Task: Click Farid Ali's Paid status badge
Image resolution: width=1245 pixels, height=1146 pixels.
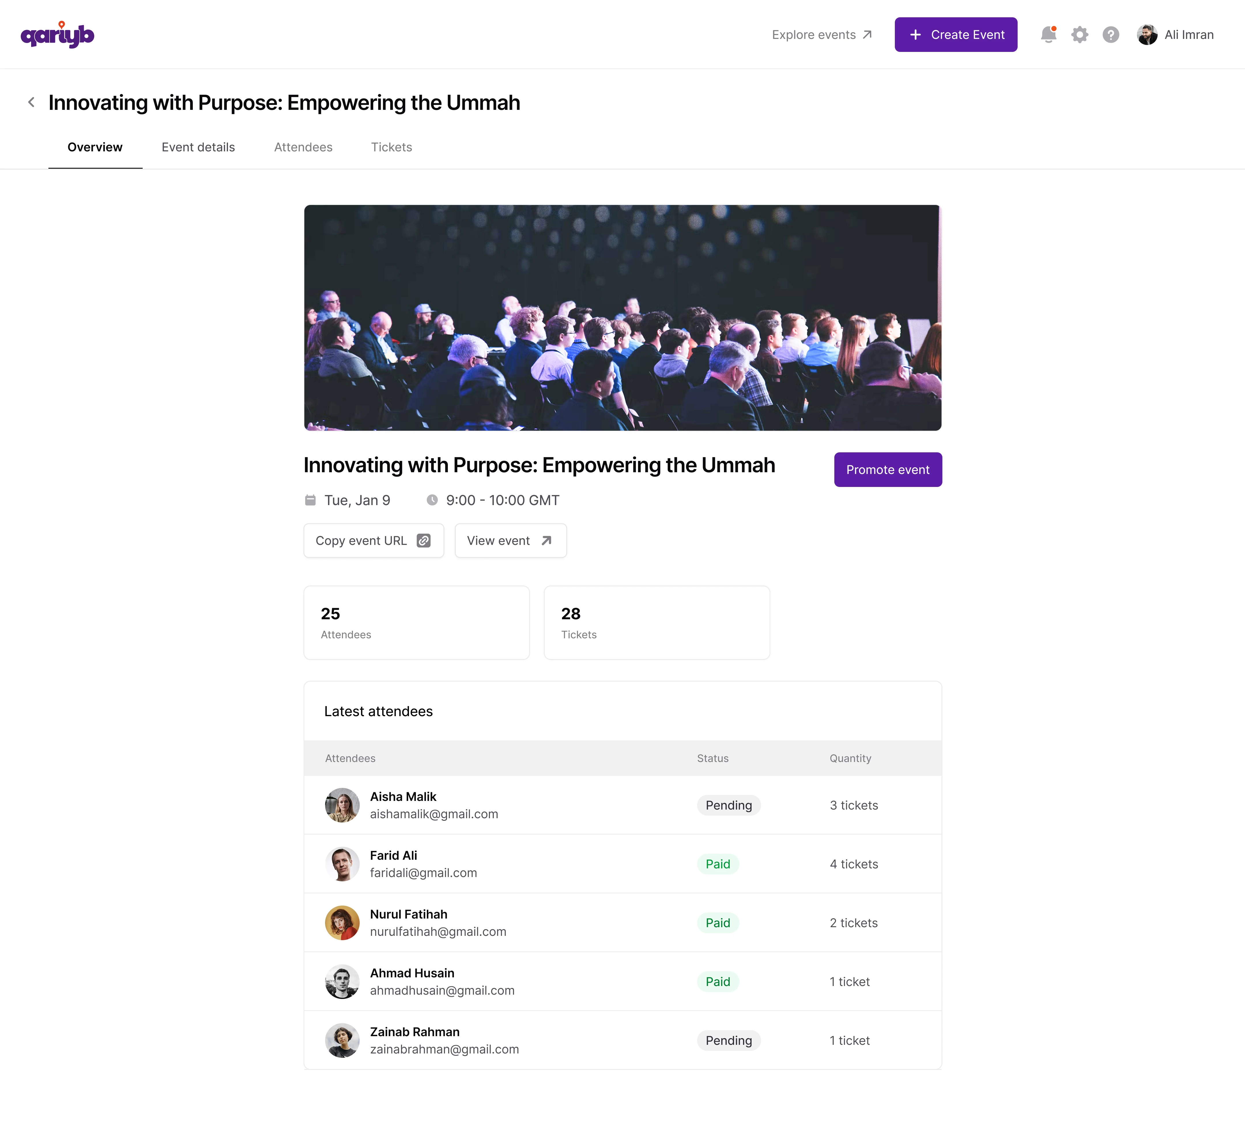Action: [x=717, y=864]
